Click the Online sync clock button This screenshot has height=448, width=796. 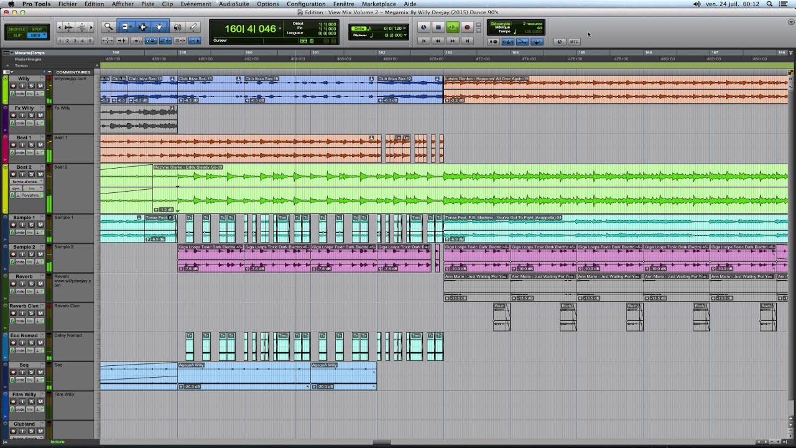pyautogui.click(x=423, y=27)
